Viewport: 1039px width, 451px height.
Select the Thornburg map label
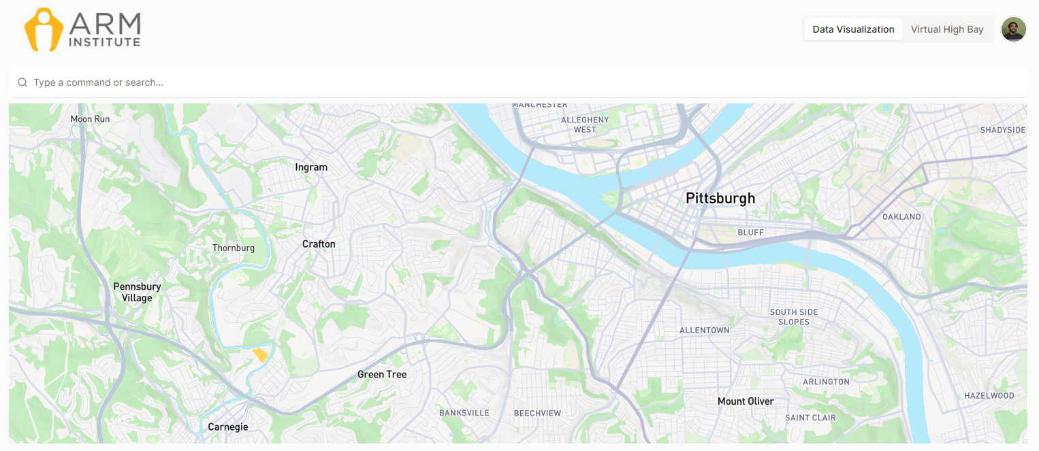pyautogui.click(x=234, y=248)
